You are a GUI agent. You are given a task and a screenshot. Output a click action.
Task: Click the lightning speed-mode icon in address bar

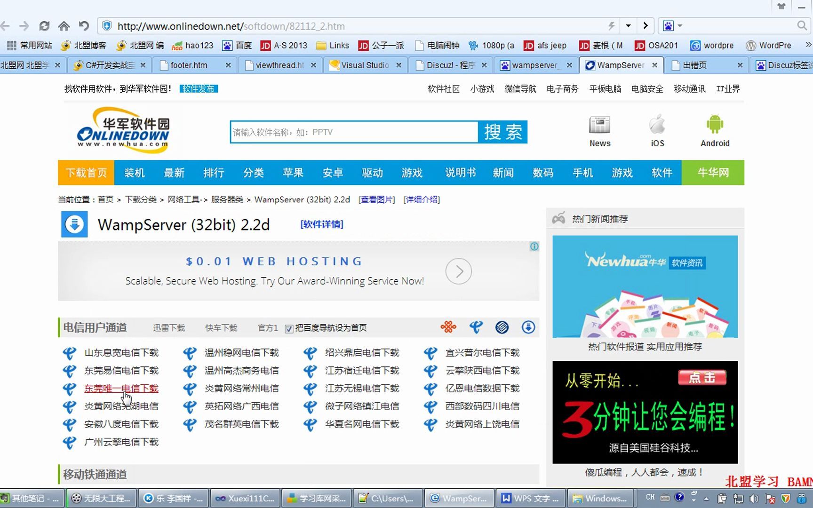[611, 26]
